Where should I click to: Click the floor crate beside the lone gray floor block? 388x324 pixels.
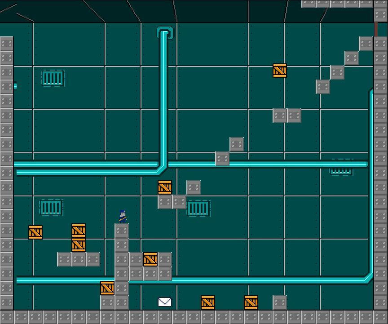pos(251,302)
